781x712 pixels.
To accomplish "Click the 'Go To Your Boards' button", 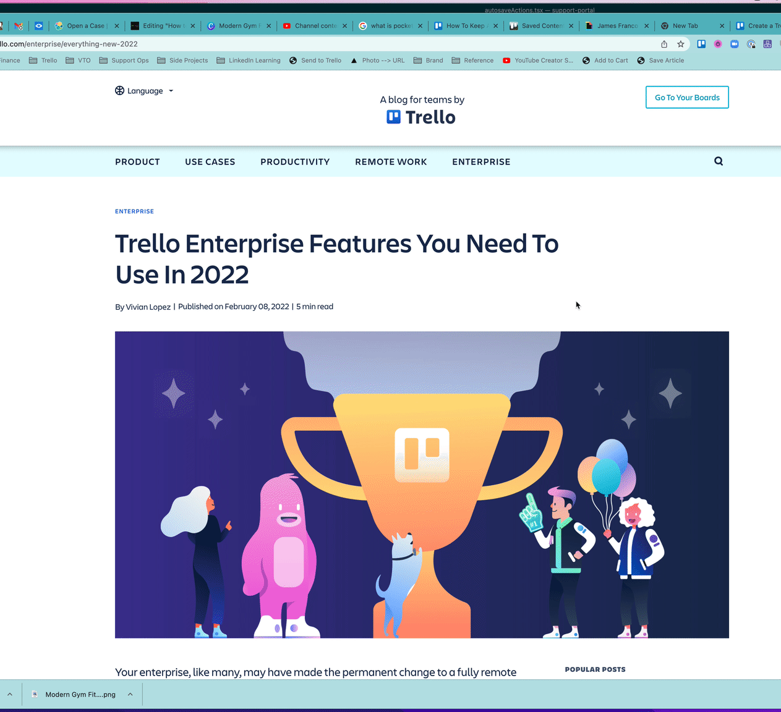I will pos(687,97).
